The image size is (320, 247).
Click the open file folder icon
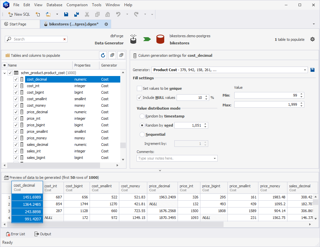pyautogui.click(x=48, y=14)
